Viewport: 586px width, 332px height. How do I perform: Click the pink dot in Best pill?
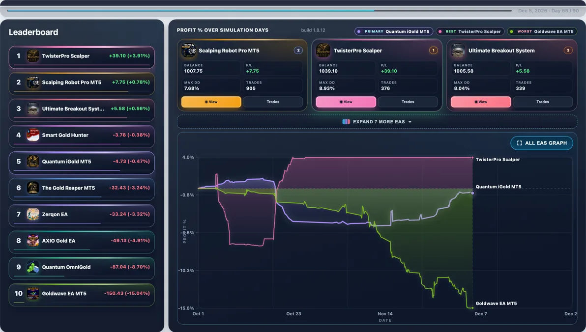point(440,32)
